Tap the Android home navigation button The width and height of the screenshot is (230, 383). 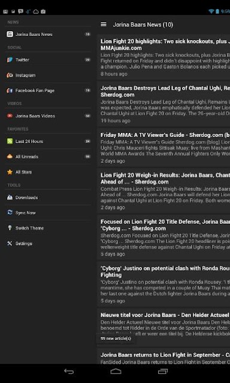point(116,372)
